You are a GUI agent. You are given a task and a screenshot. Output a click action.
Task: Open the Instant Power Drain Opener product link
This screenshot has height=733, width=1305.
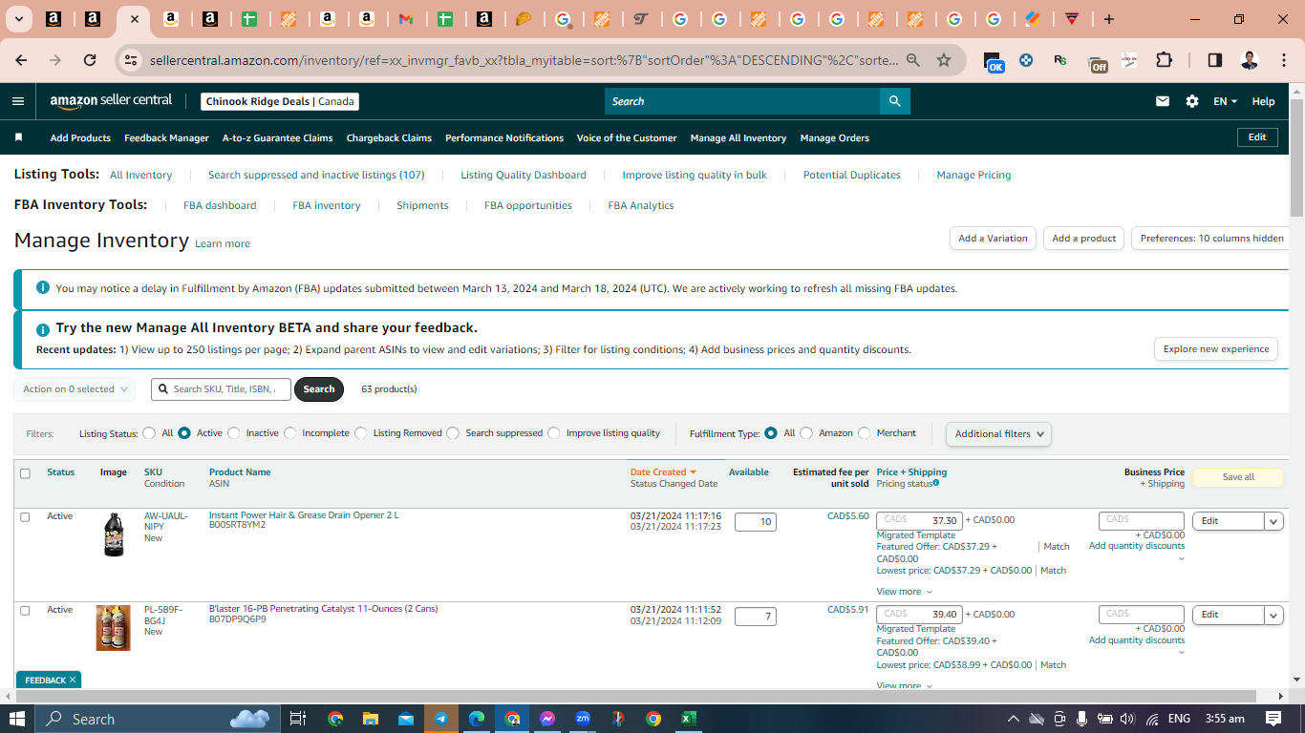click(304, 515)
